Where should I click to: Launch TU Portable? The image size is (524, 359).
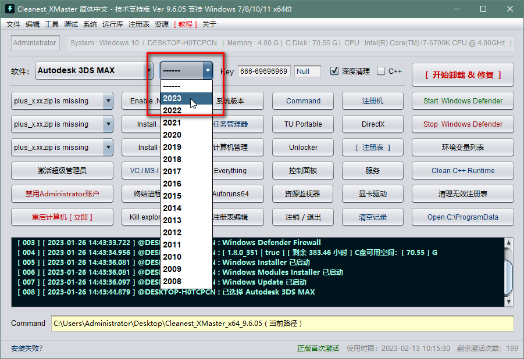tap(303, 124)
